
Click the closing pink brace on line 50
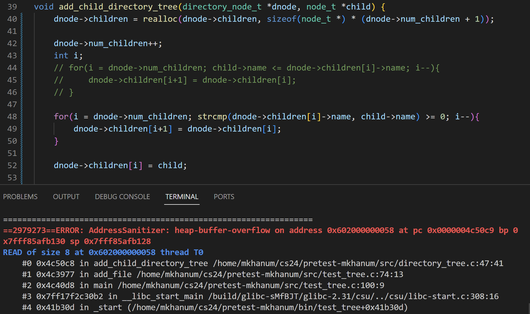pos(56,141)
